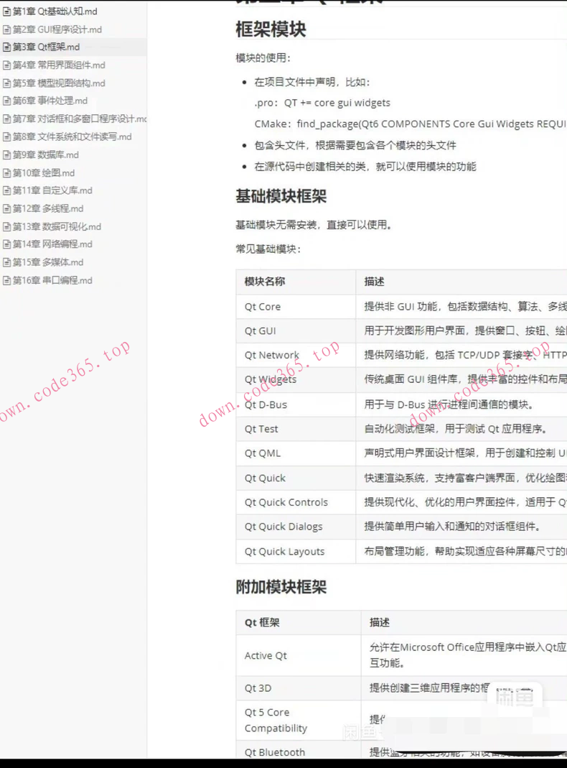Click file icon beside 第4章 常用界面组件.md
Image resolution: width=567 pixels, height=768 pixels.
[x=7, y=65]
